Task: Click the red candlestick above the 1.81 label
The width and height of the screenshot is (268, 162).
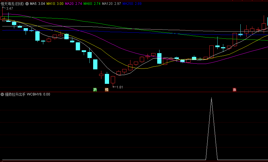Action: pyautogui.click(x=113, y=80)
